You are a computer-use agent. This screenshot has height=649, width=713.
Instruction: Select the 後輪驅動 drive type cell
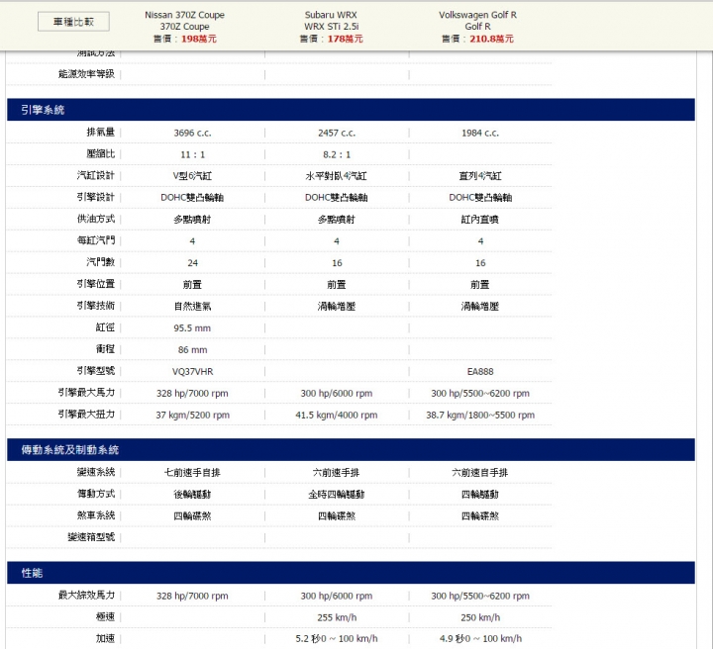pyautogui.click(x=192, y=494)
